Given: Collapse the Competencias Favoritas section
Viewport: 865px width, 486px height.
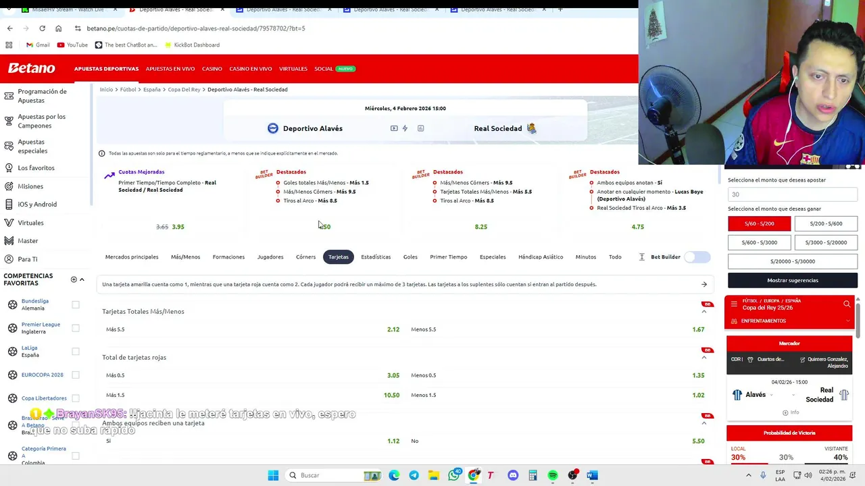Looking at the screenshot, I should pos(82,279).
